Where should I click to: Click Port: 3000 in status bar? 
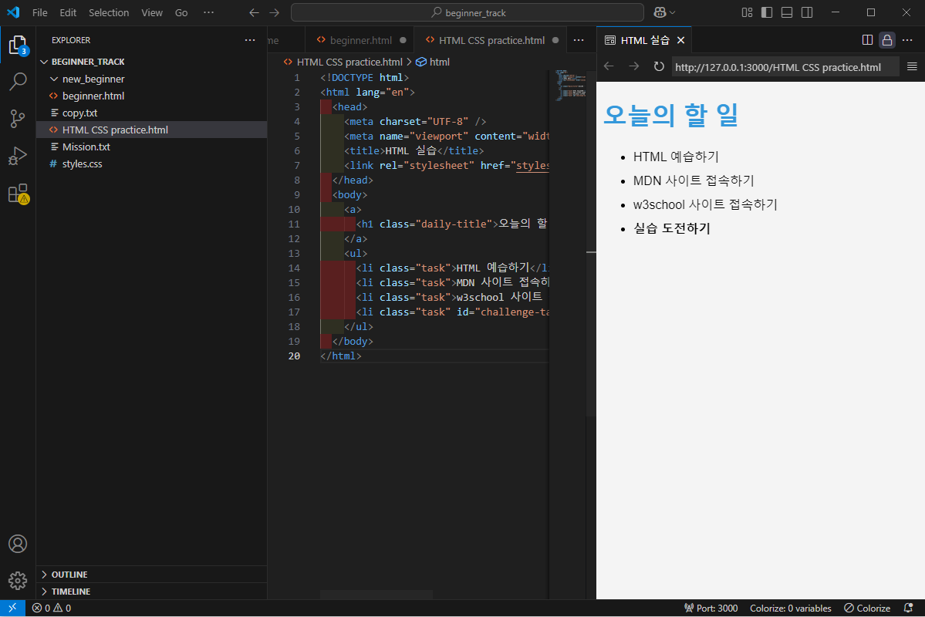point(711,609)
